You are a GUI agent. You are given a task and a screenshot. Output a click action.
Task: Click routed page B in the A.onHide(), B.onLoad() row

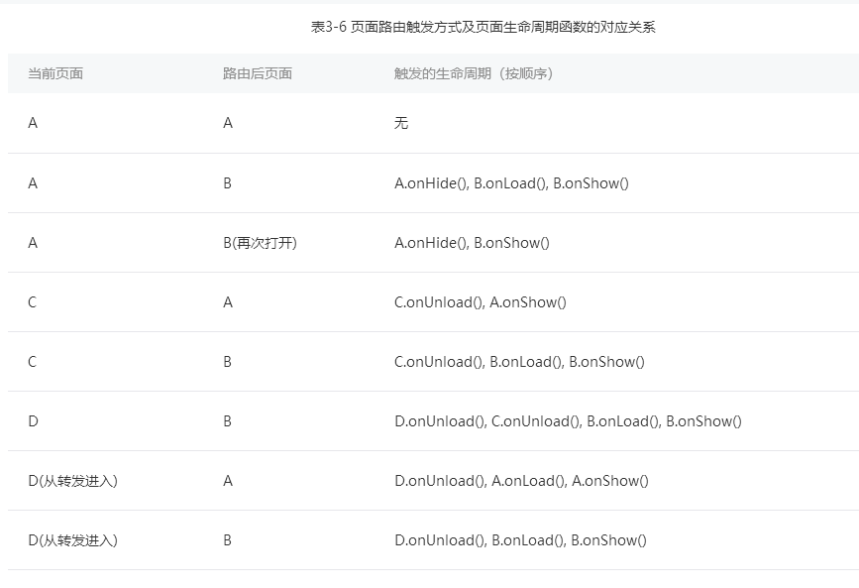pos(227,183)
